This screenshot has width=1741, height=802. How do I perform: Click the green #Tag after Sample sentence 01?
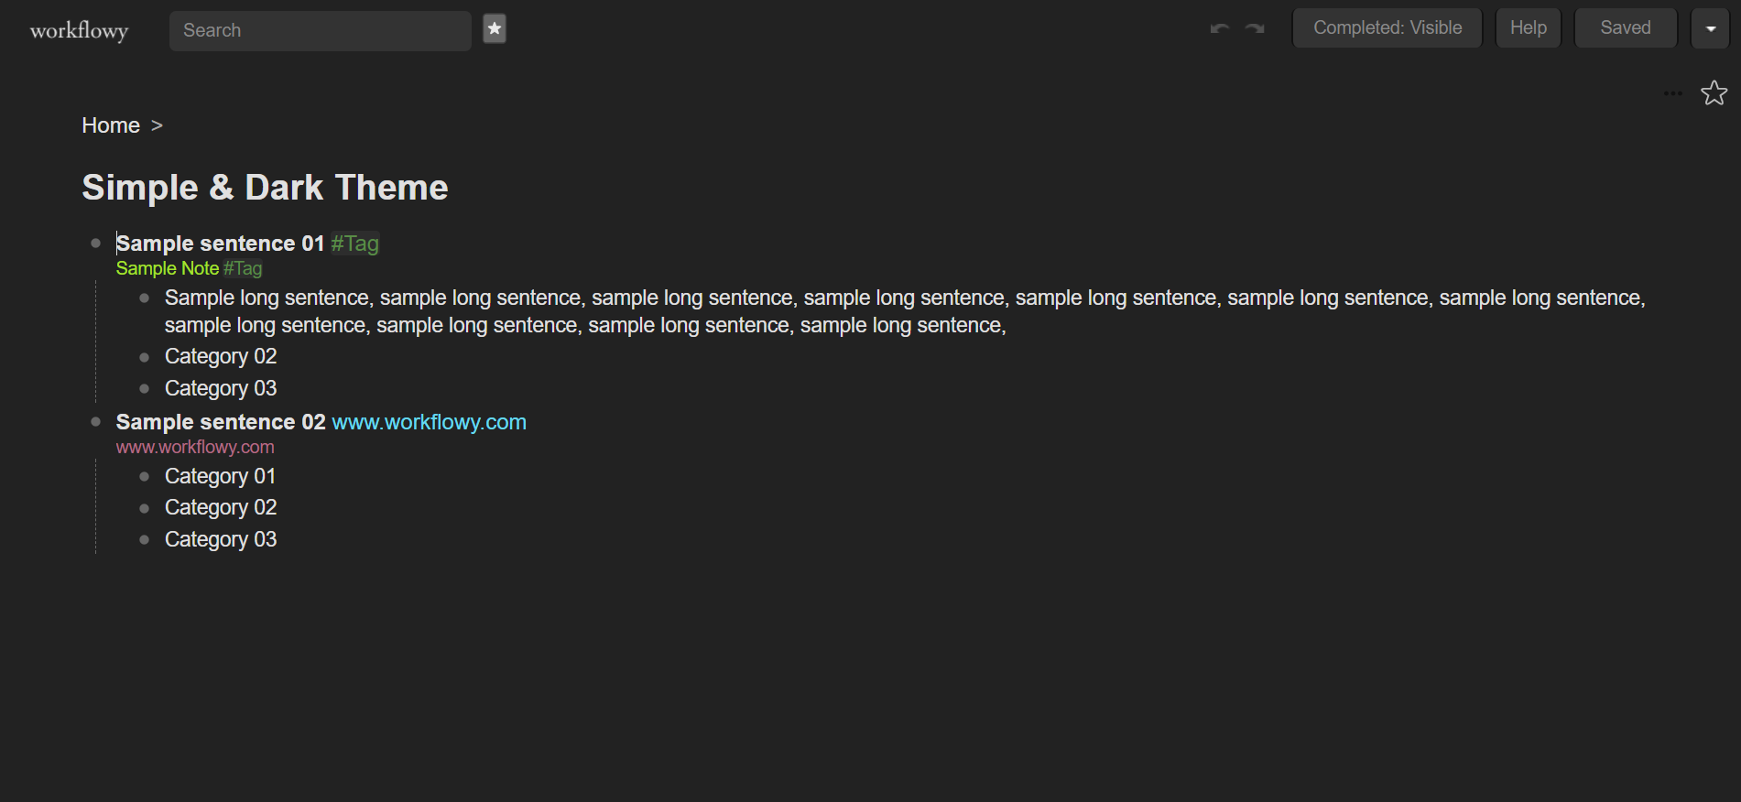click(x=355, y=244)
